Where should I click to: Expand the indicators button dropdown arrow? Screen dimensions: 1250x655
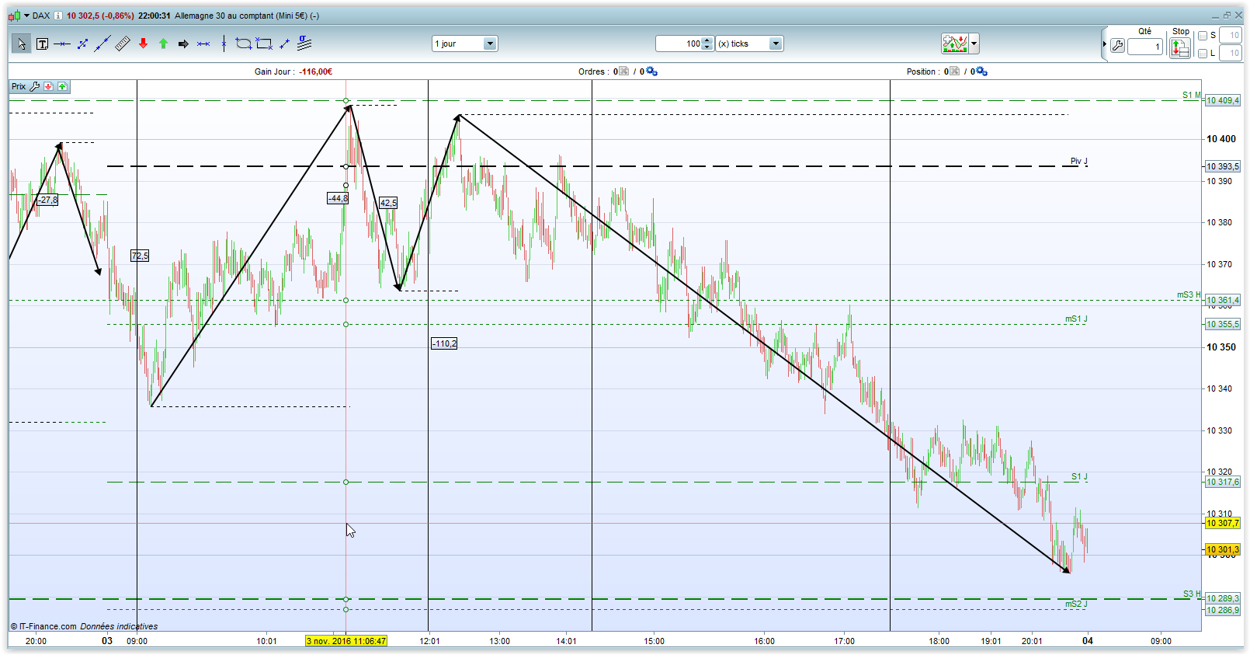coord(974,44)
